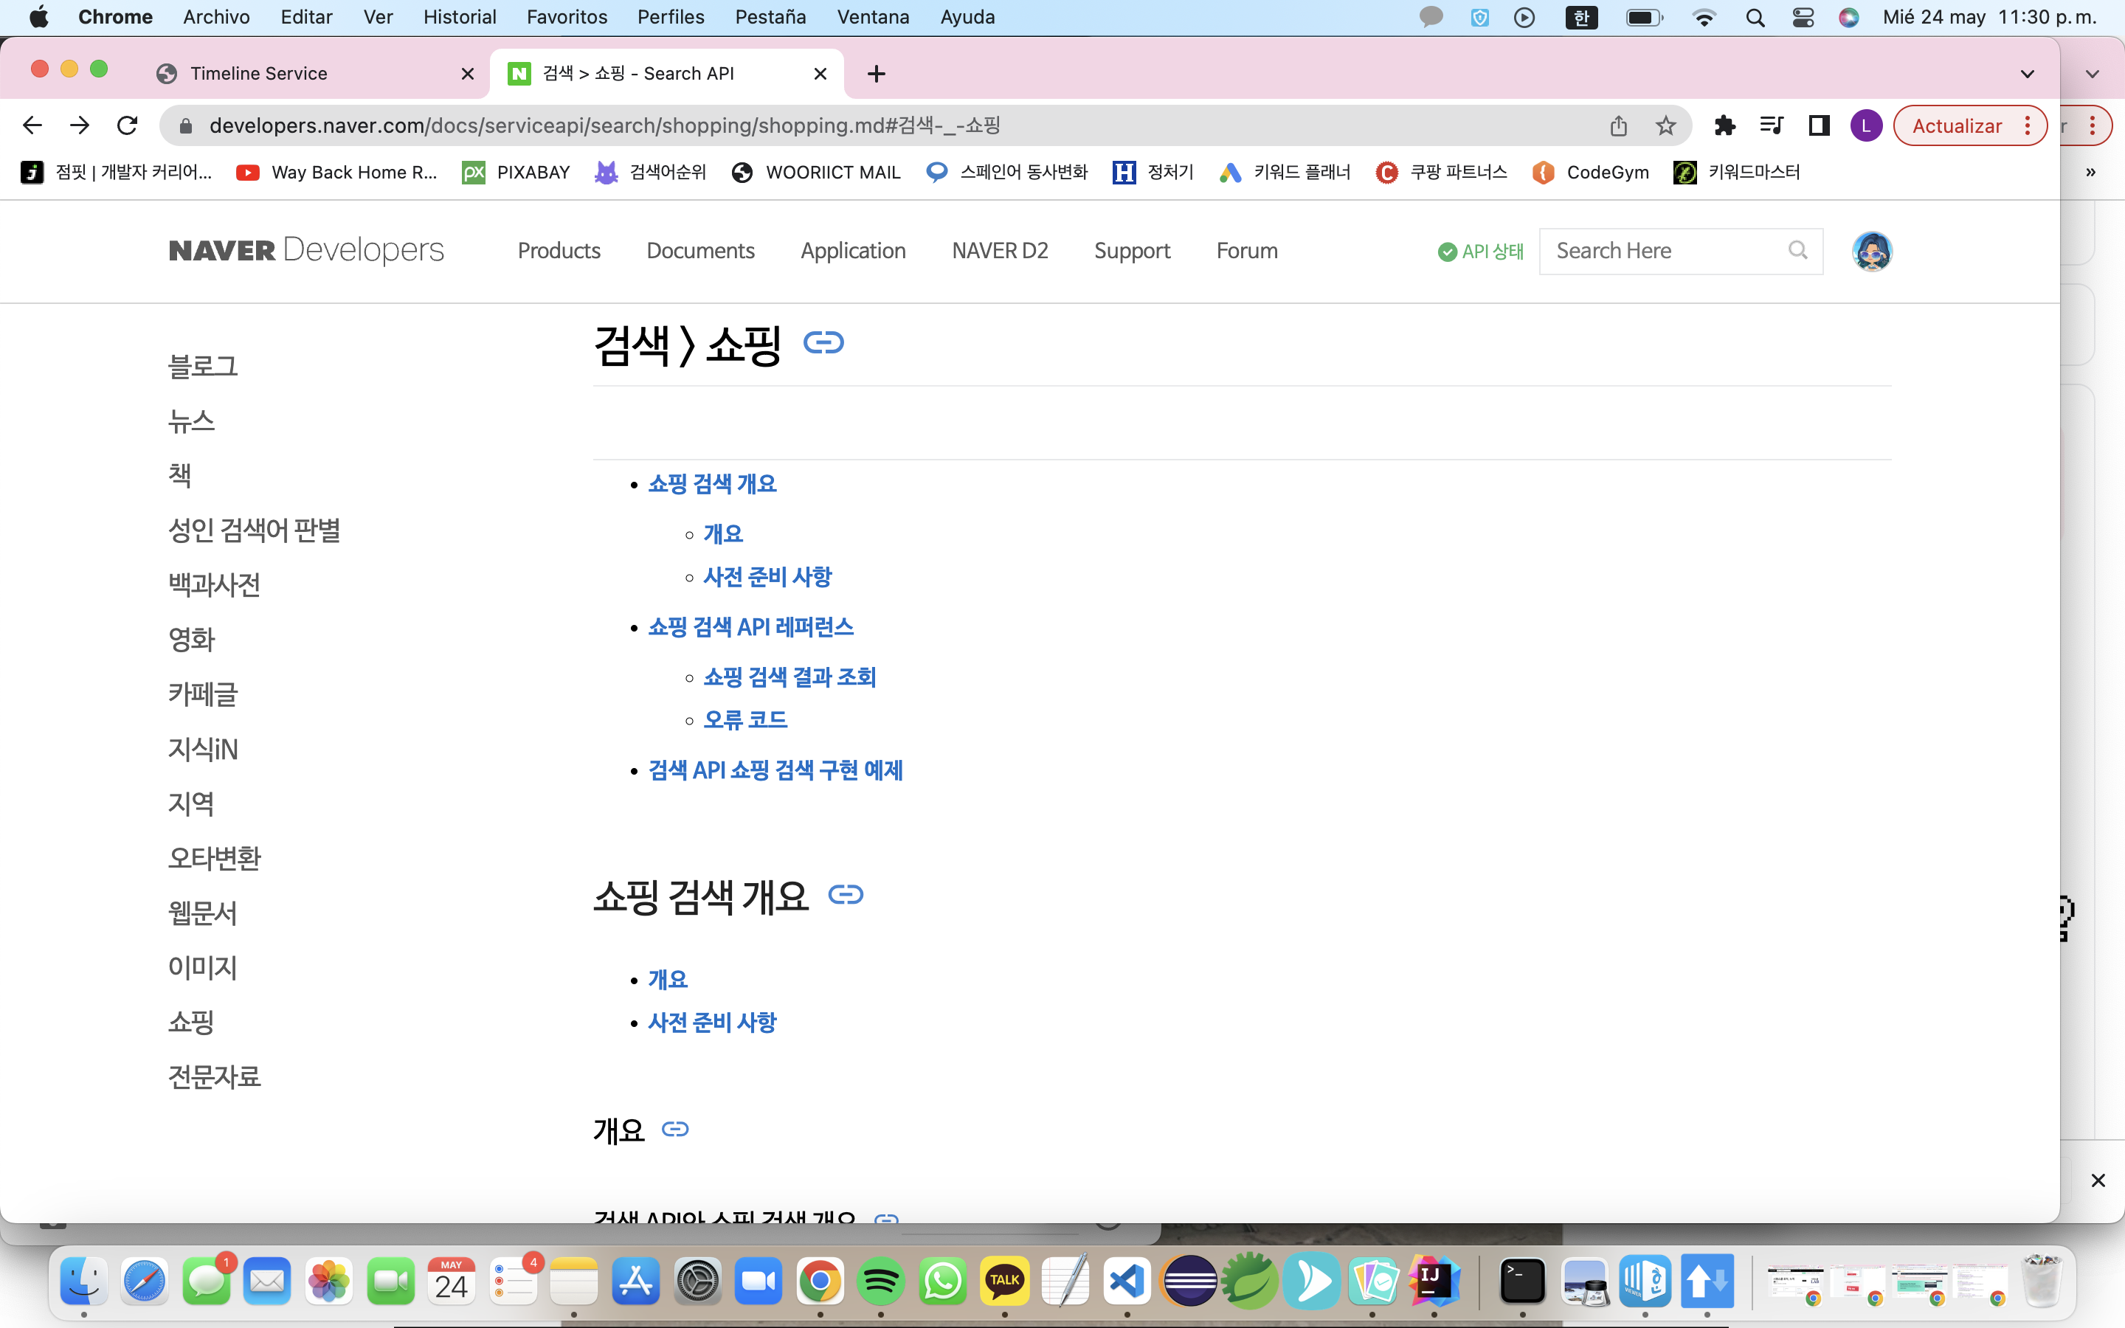The image size is (2125, 1328).
Task: Select 지식iN in the left sidebar
Action: (x=203, y=749)
